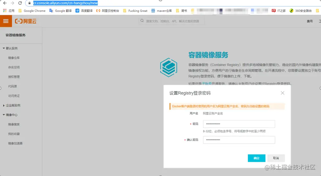Close the Registry password dialog
The width and height of the screenshot is (321, 176).
(x=283, y=93)
